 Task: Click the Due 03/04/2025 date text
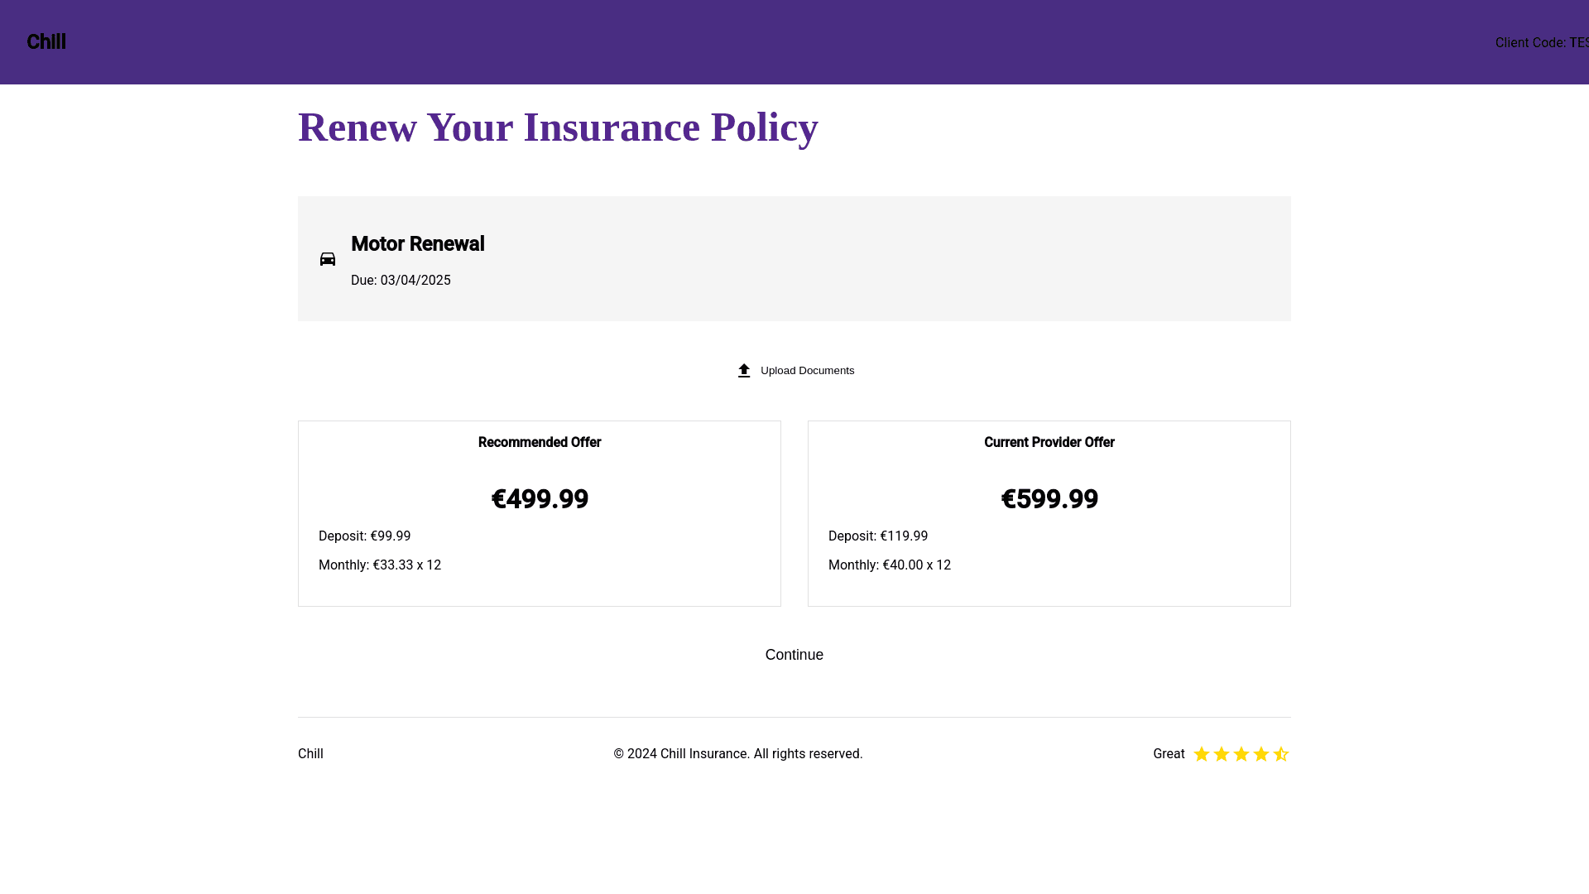401,281
